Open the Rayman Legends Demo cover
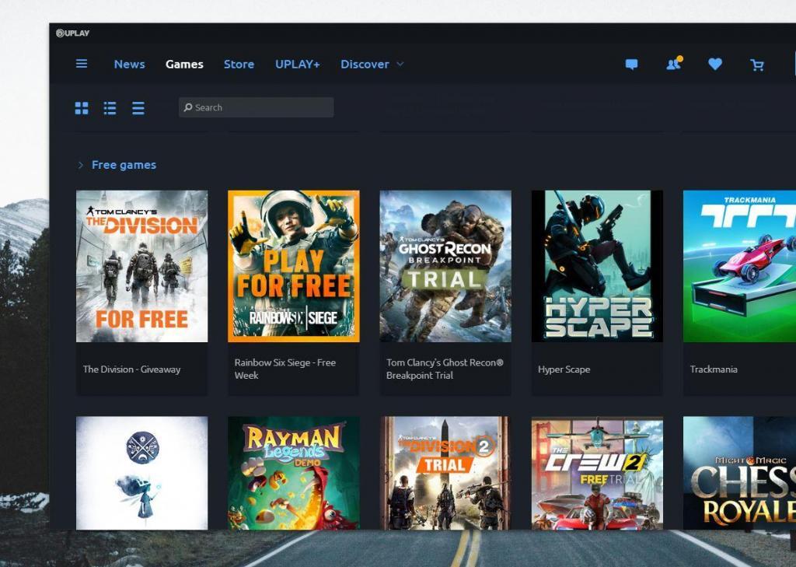The height and width of the screenshot is (567, 796). 293,473
